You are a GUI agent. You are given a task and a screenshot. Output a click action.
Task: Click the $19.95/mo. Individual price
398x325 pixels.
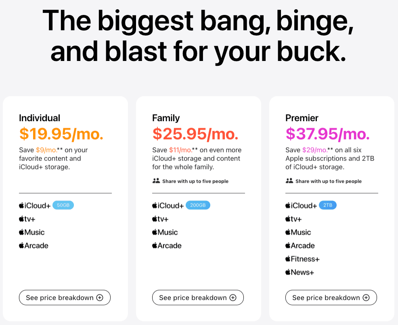(x=61, y=134)
